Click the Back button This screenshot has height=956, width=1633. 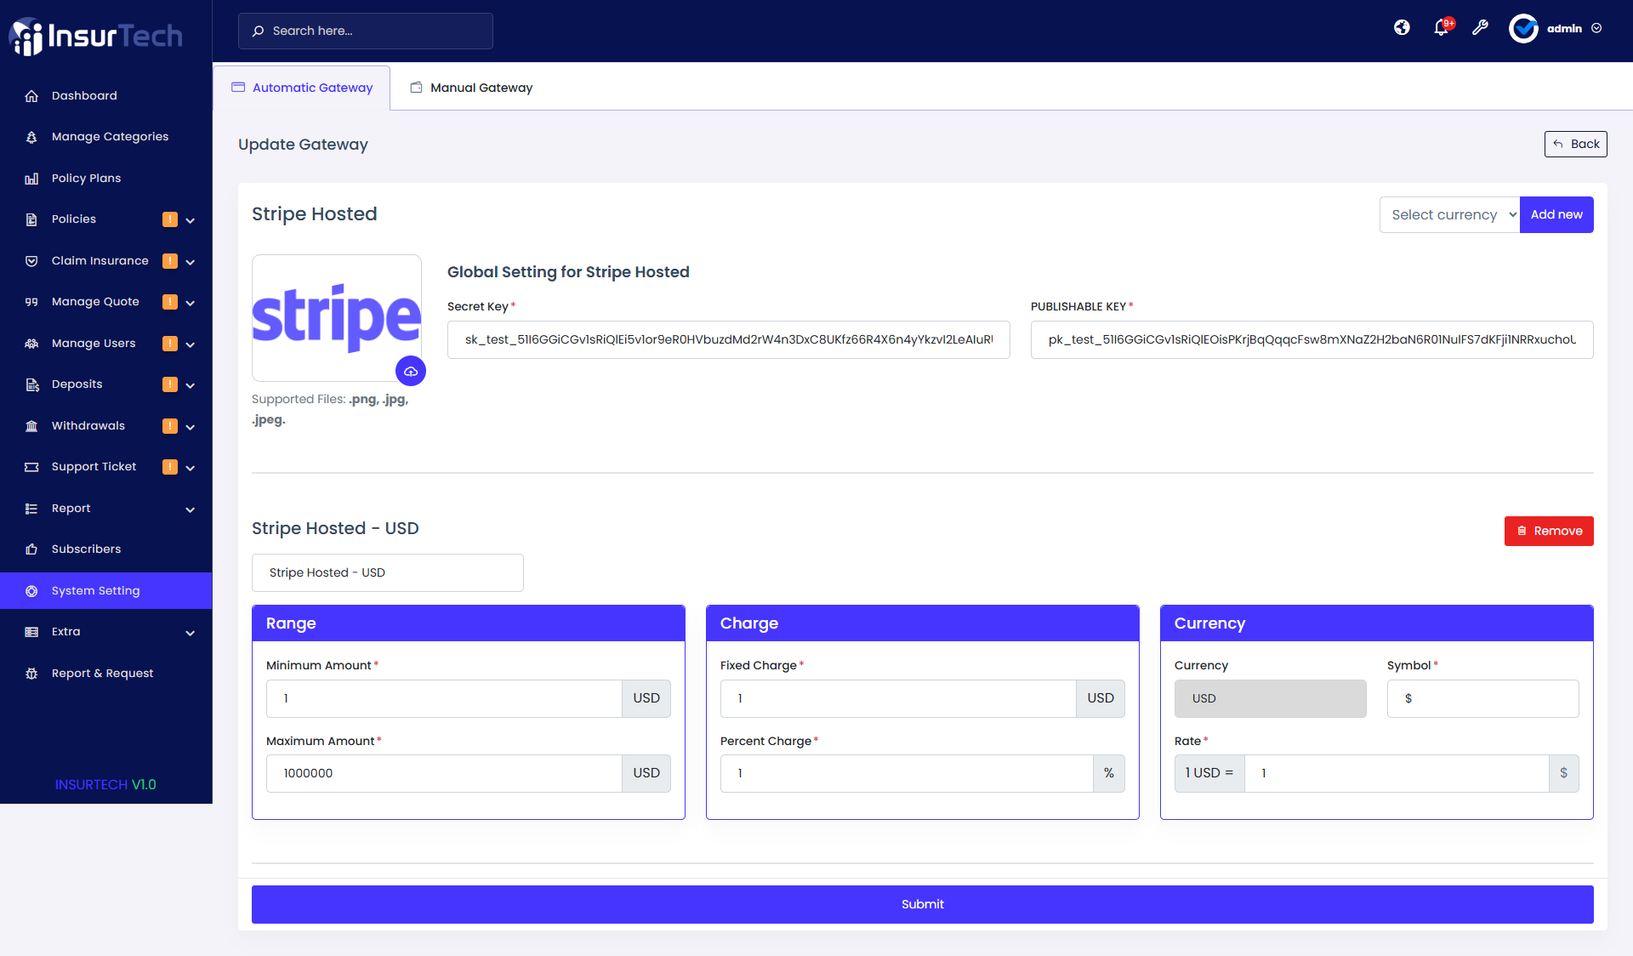click(1575, 144)
